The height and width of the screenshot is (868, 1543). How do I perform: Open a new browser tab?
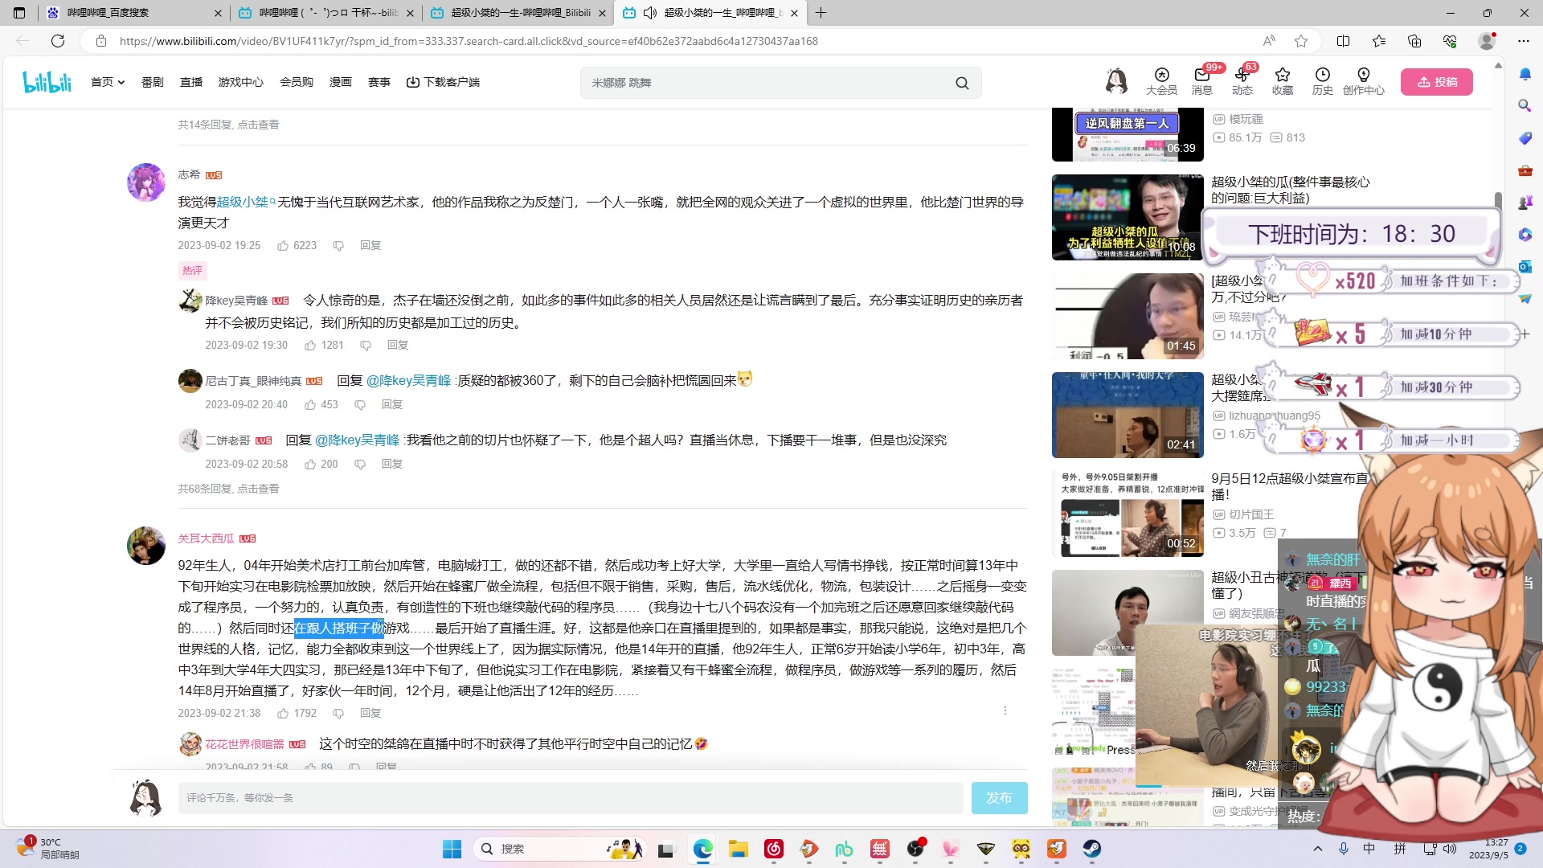tap(821, 13)
